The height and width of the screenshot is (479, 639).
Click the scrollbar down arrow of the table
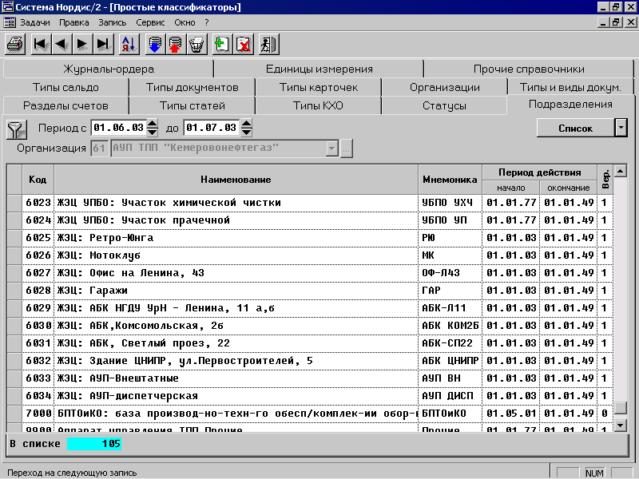pos(621,426)
